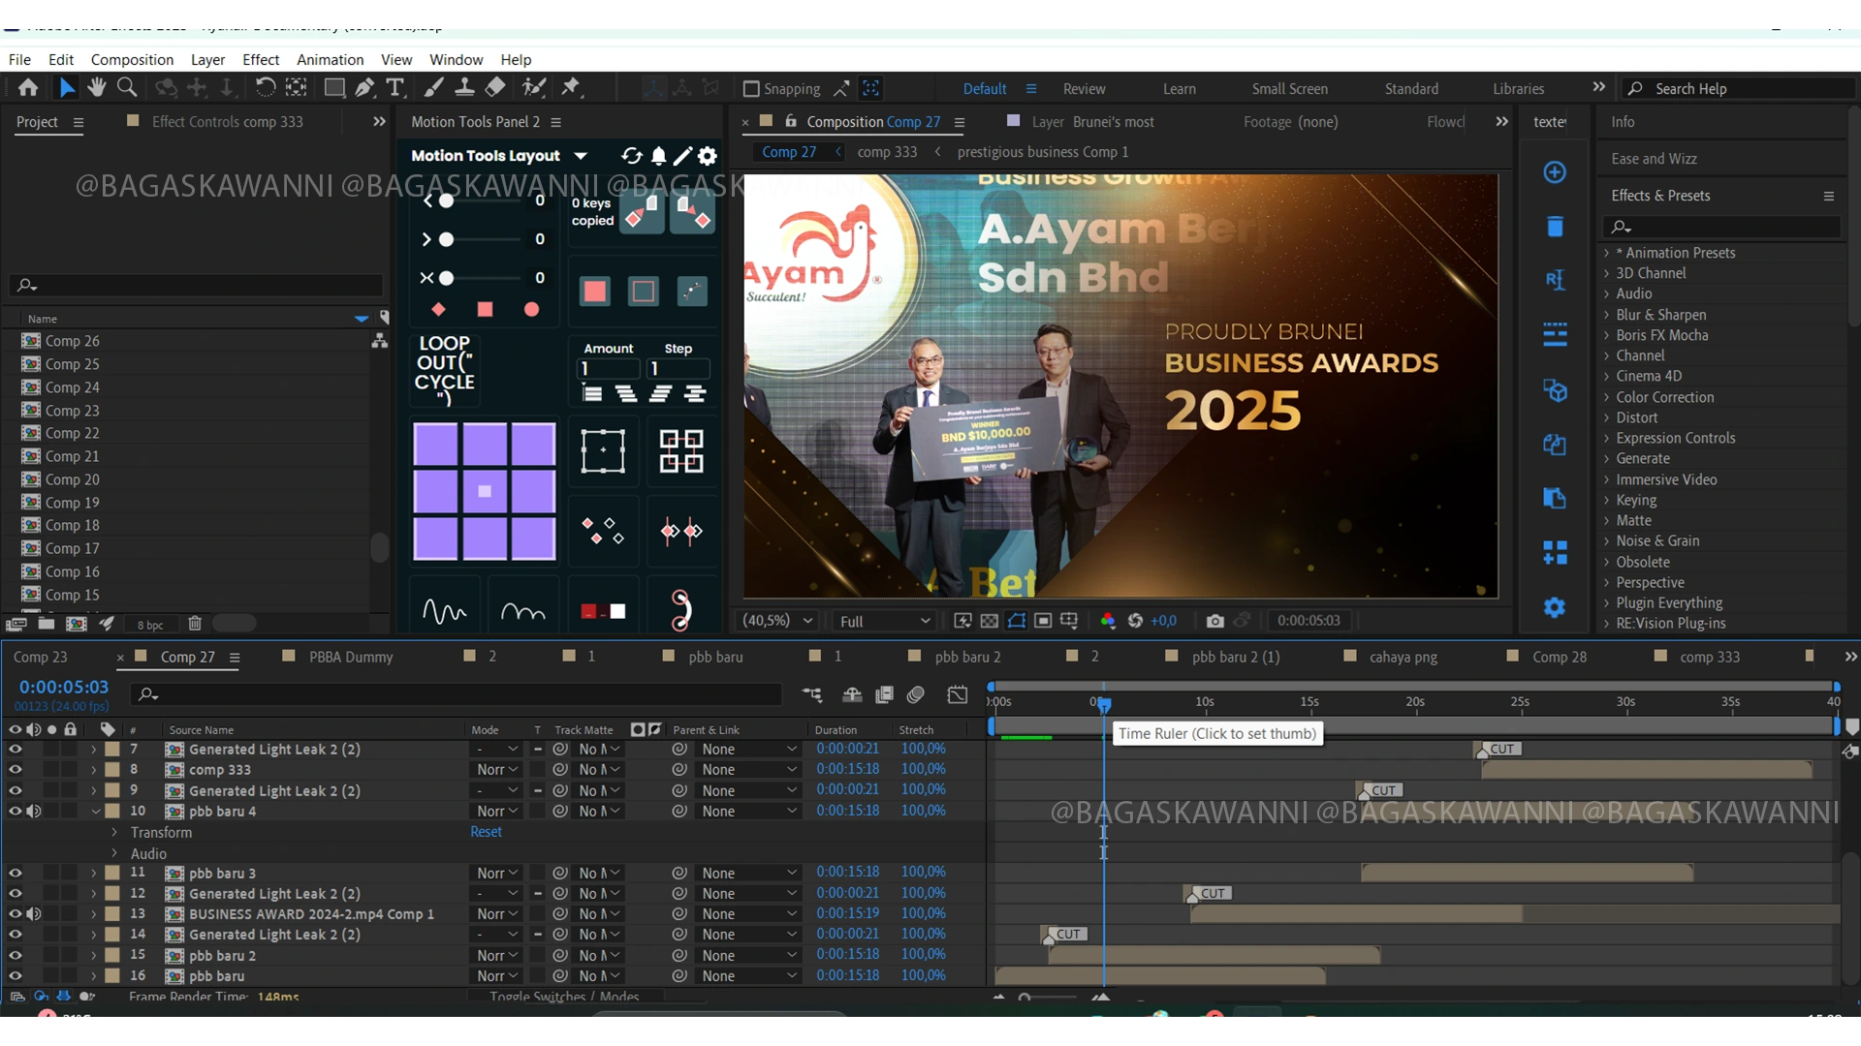The height and width of the screenshot is (1046, 1861).
Task: Select the Clone Stamp tool
Action: [464, 88]
